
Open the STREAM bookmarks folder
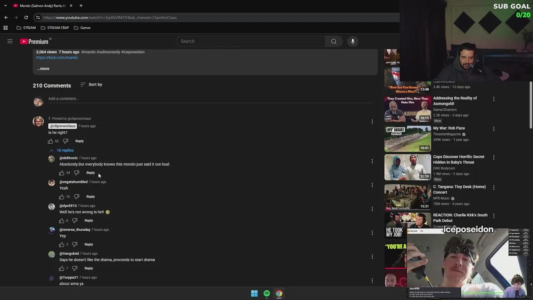point(26,27)
